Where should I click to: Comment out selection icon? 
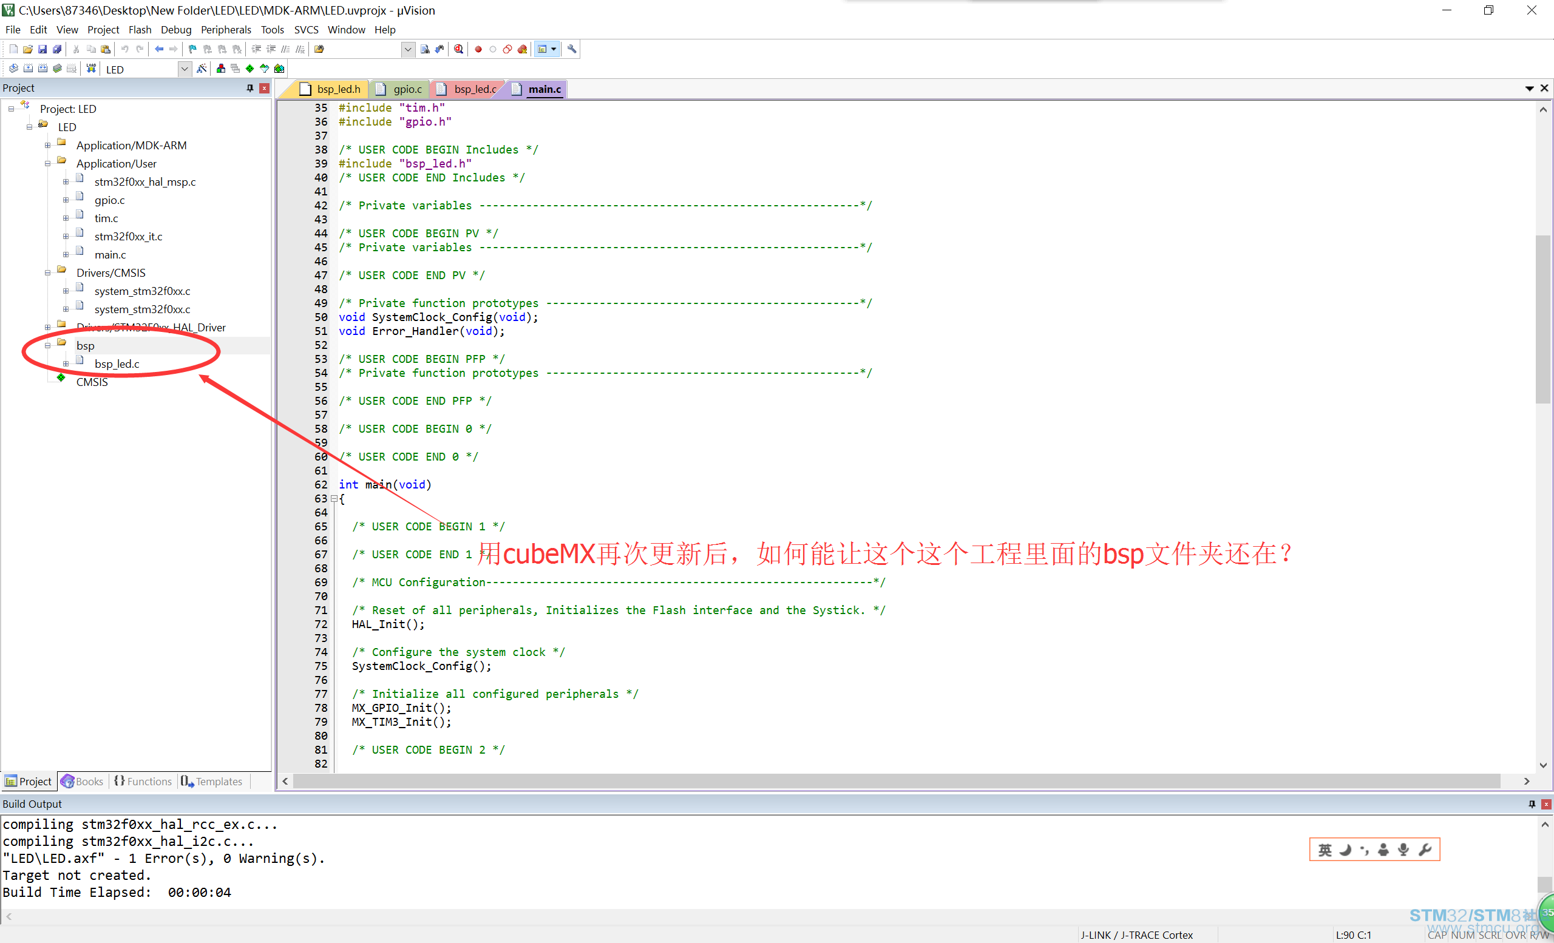pyautogui.click(x=286, y=49)
